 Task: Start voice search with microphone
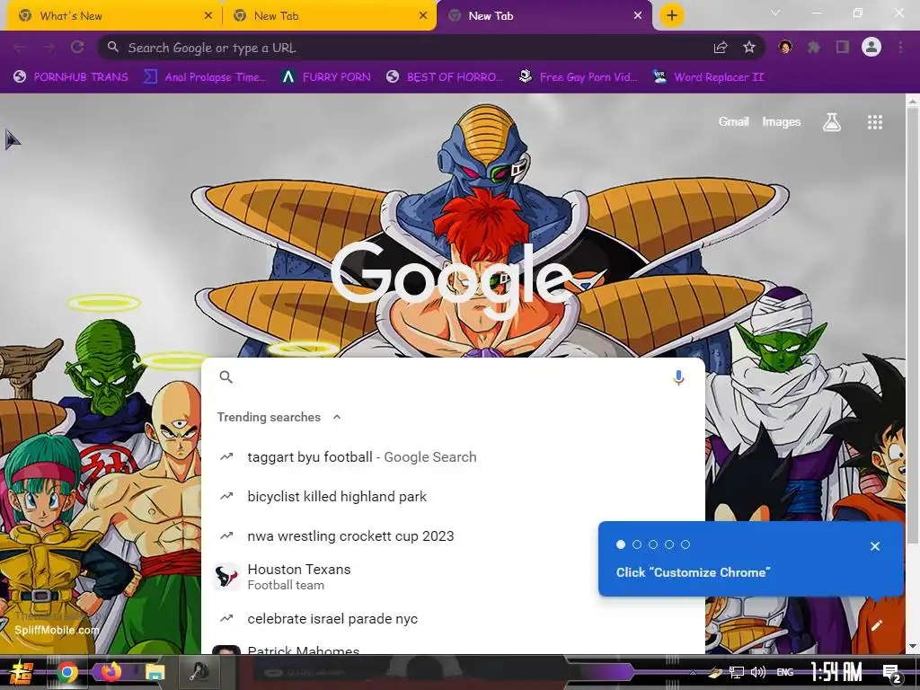point(678,377)
